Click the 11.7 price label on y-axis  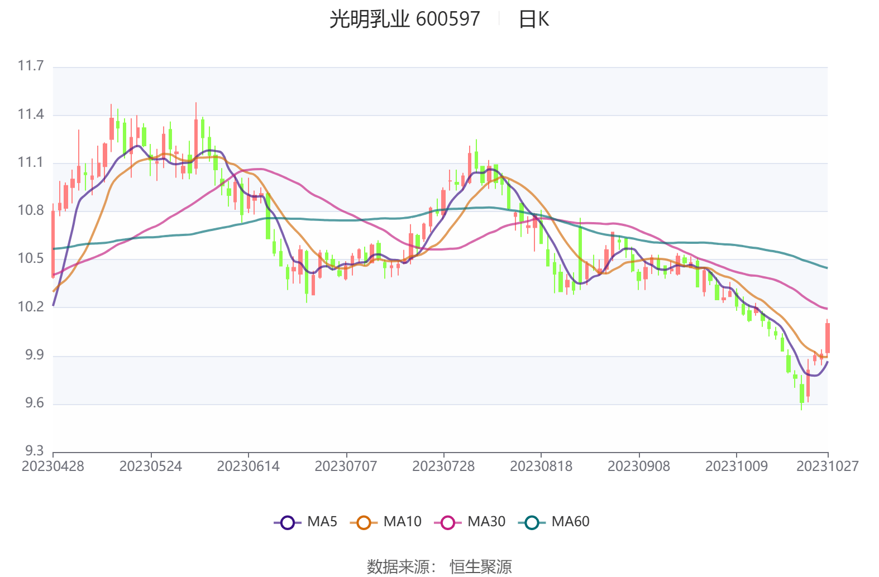pos(31,66)
